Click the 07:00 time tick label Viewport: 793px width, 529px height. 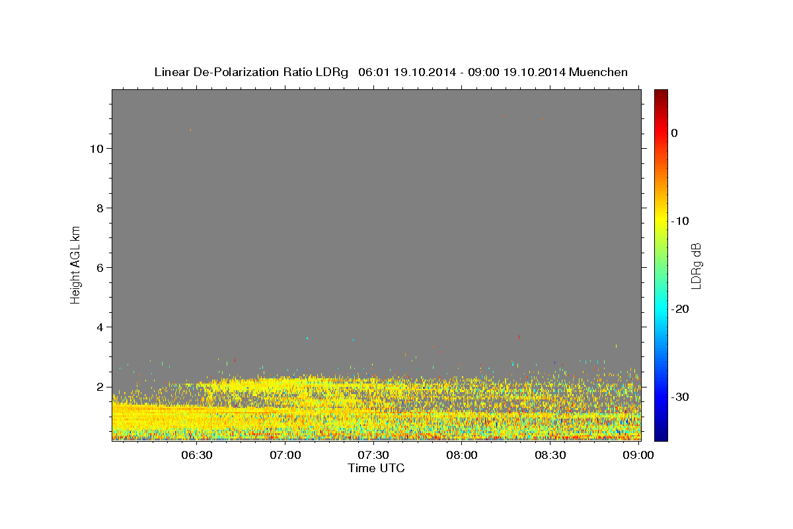tap(285, 455)
